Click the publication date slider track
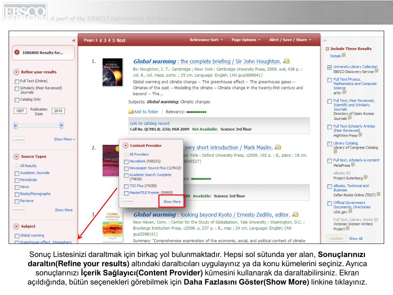 (39, 125)
